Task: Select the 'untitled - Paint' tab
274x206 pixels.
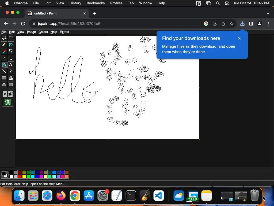Action: click(57, 13)
